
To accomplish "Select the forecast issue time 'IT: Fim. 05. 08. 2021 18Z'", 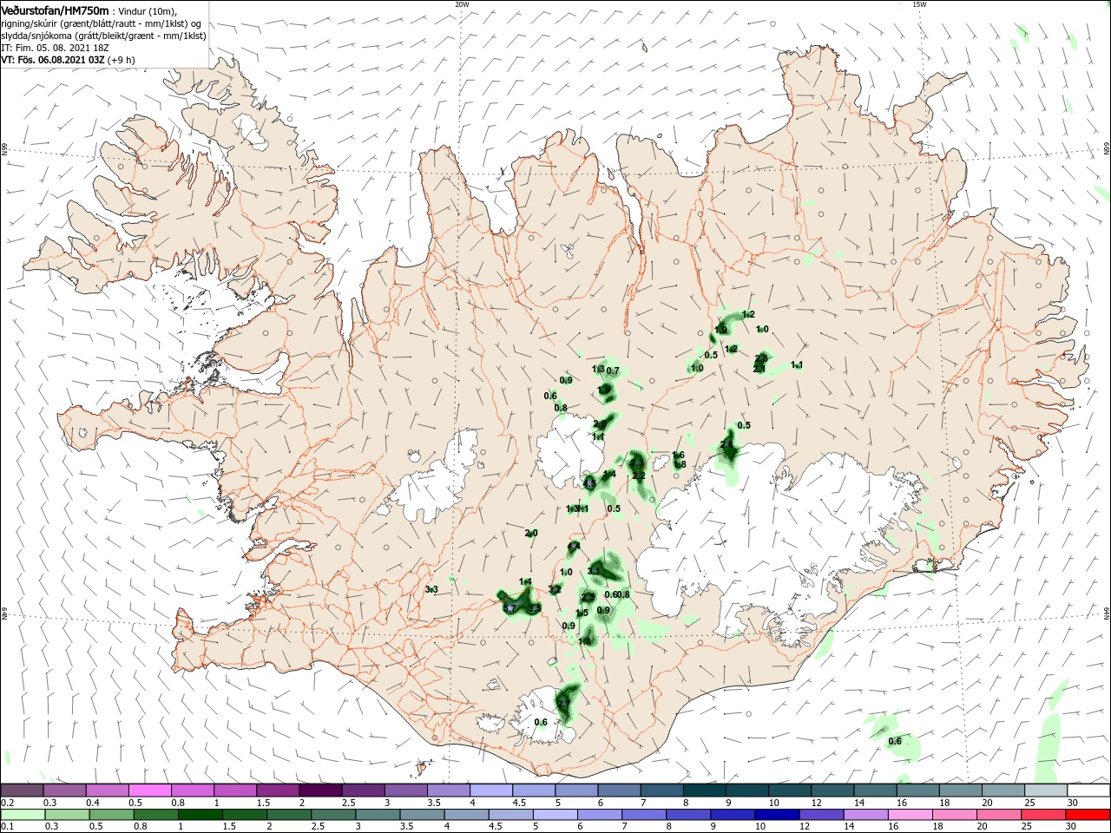I will click(55, 48).
